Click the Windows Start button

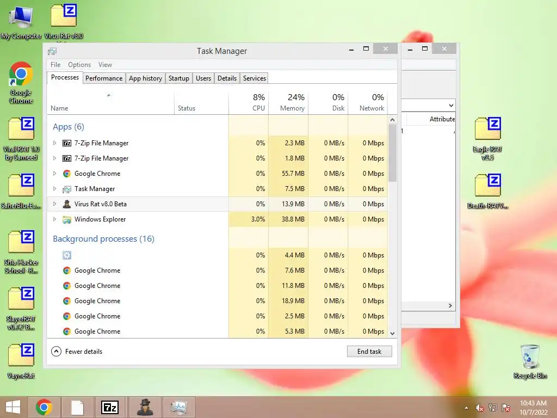pyautogui.click(x=13, y=407)
